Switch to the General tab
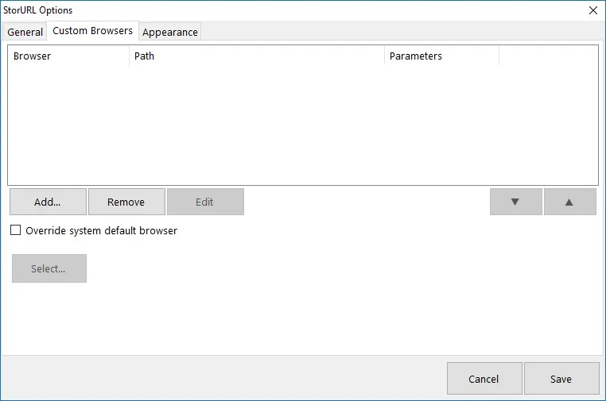The height and width of the screenshot is (401, 606). click(25, 32)
